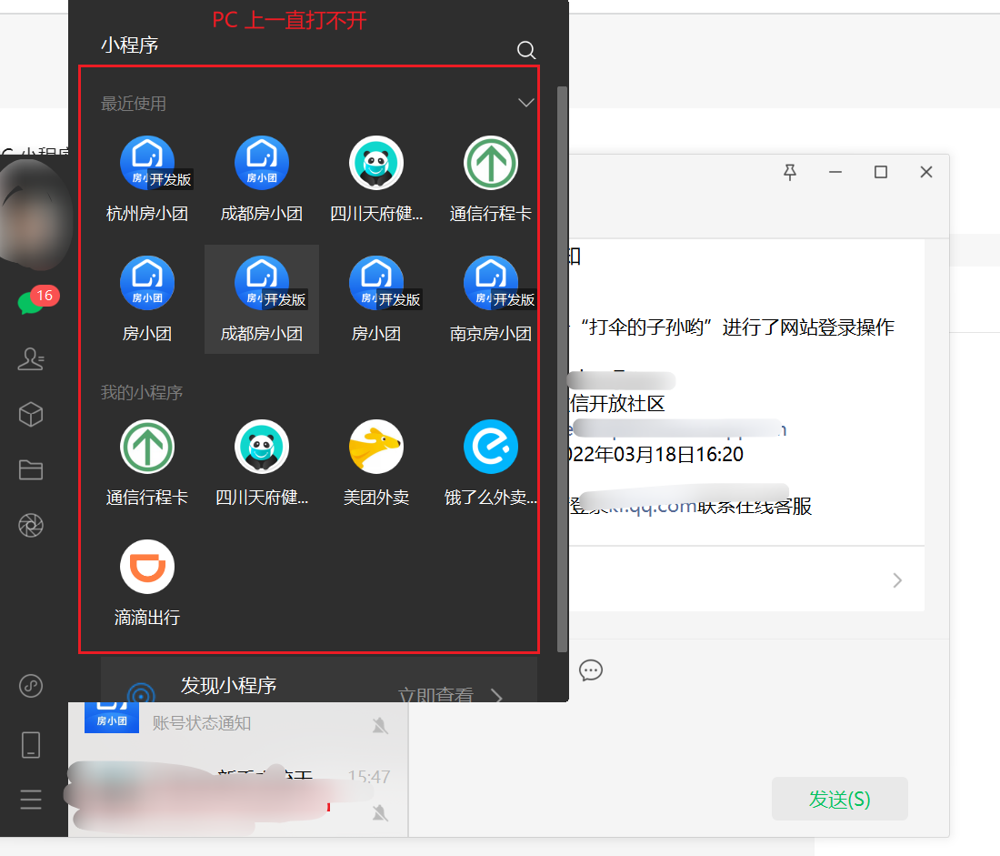1000x856 pixels.
Task: Collapse the 最近使用 section chevron
Action: pos(526,103)
